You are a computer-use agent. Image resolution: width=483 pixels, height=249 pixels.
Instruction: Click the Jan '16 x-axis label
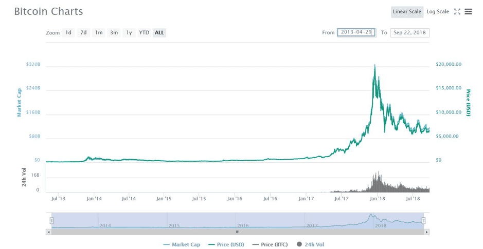(x=235, y=199)
